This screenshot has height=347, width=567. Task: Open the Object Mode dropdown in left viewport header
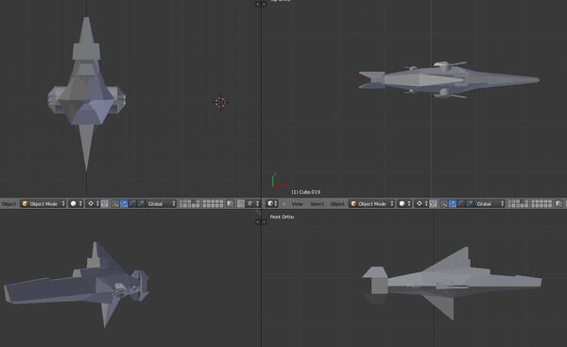[43, 204]
